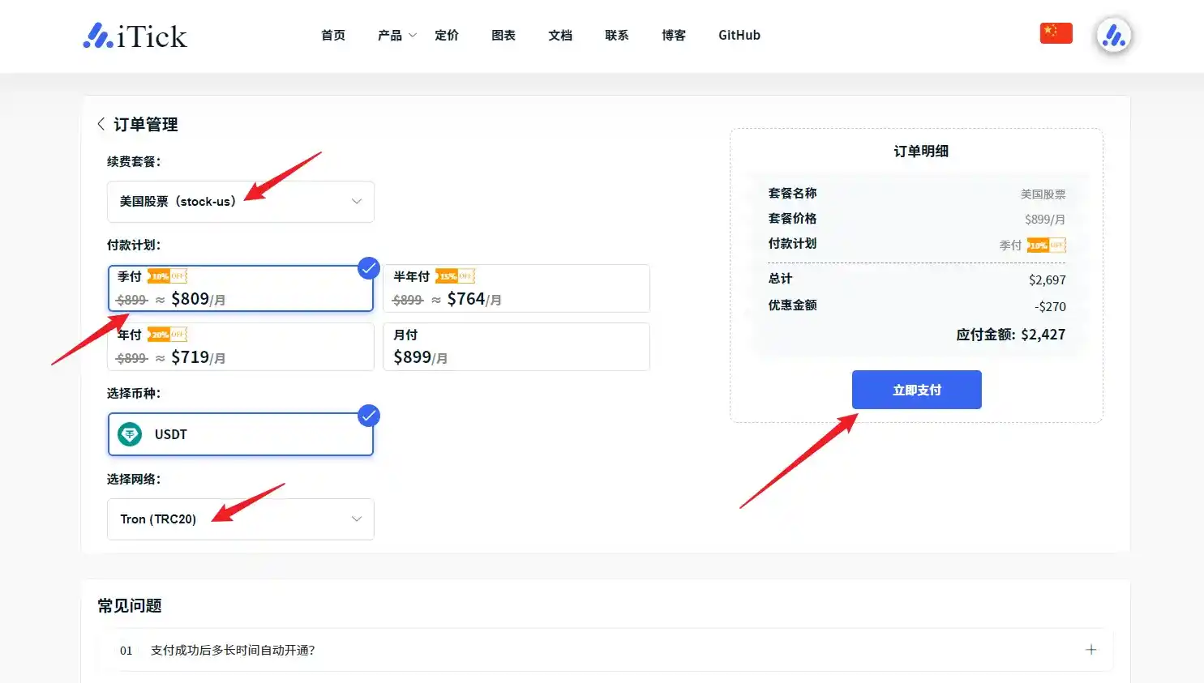Click the 立即支付 payment button
1204x683 pixels.
[916, 390]
